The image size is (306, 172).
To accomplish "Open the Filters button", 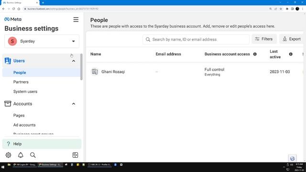I will [264, 39].
